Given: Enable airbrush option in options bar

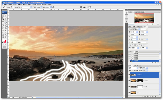Looking at the screenshot, I should pos(53,7).
